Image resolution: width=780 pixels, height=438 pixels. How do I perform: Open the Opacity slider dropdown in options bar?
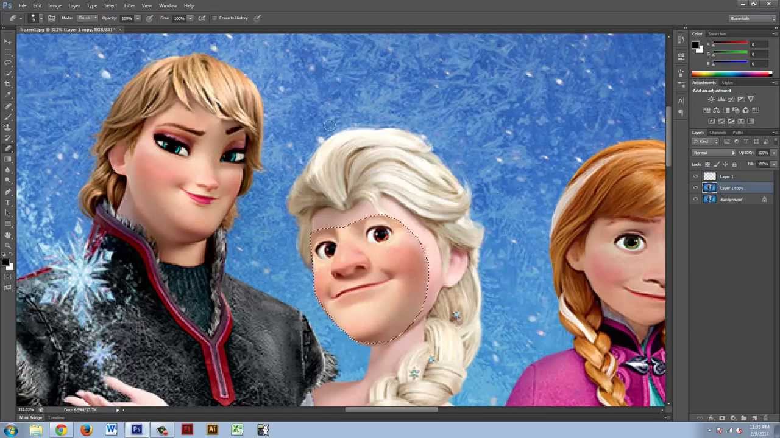(138, 18)
